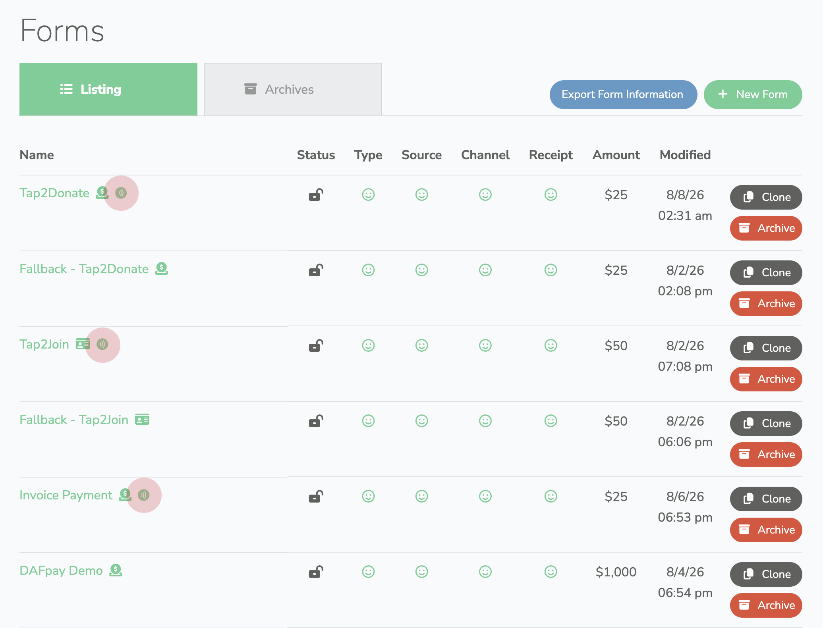Archive the Fallback - Tap2Join form
The height and width of the screenshot is (628, 823).
click(766, 455)
